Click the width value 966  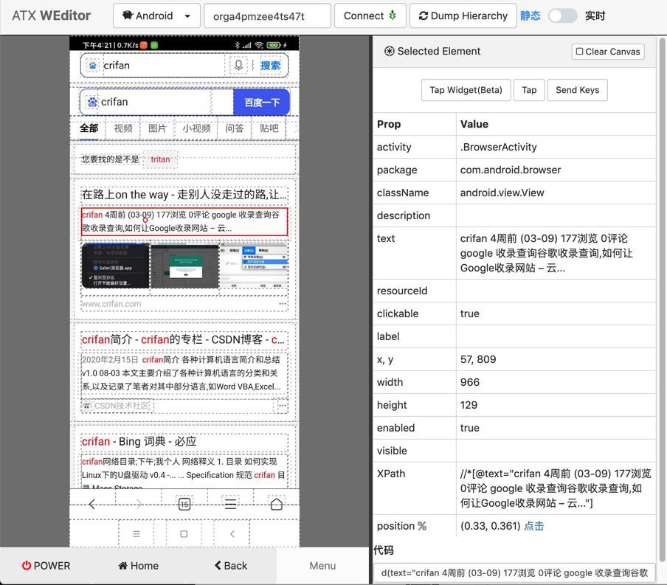point(469,382)
